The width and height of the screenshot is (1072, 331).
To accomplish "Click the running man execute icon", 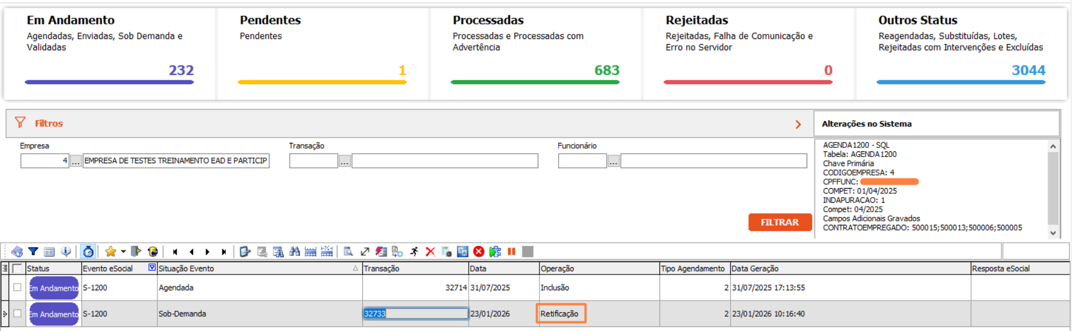I will [414, 252].
